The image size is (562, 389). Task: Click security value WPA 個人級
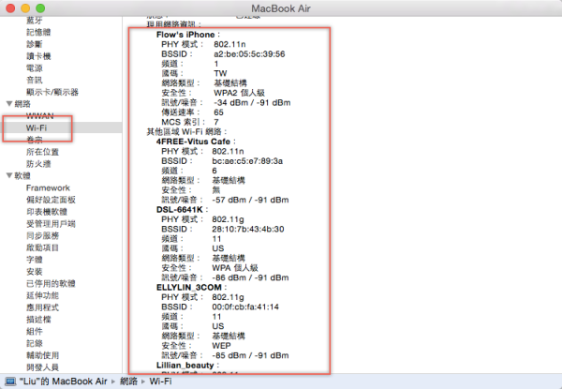coord(235,268)
